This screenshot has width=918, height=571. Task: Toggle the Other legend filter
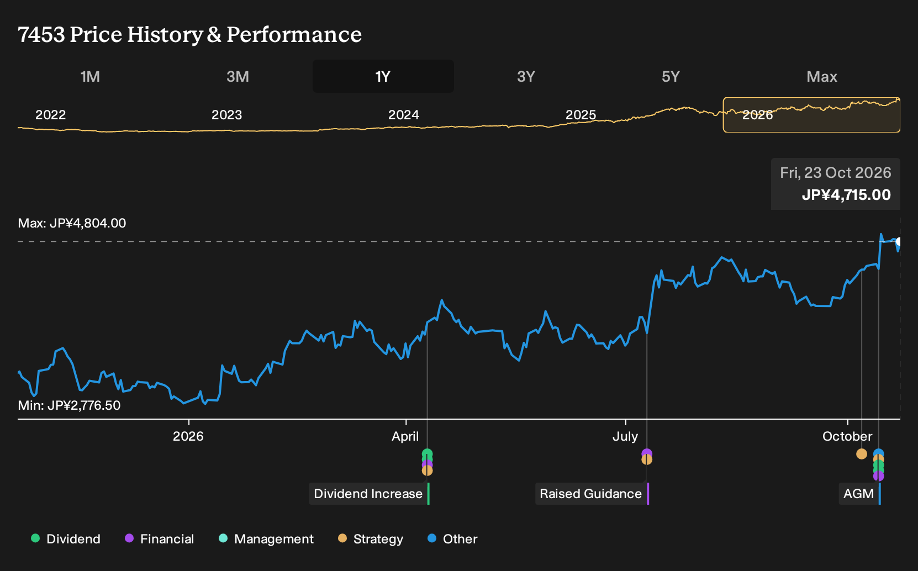(452, 538)
